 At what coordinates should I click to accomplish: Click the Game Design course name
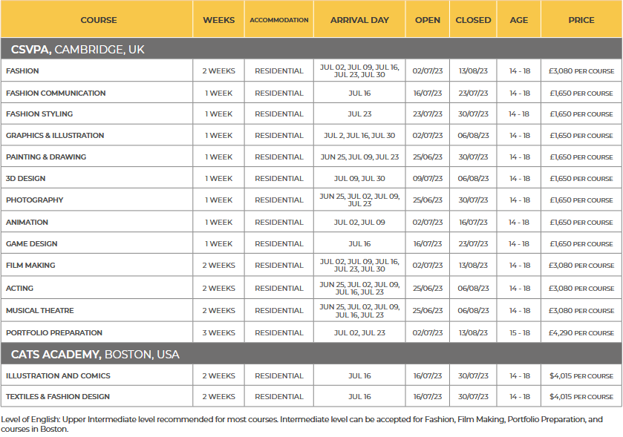31,244
